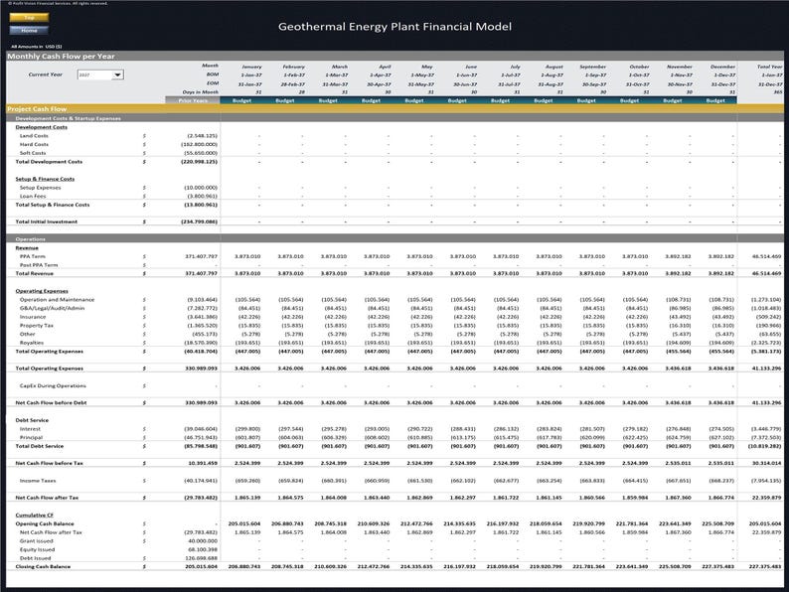Select the Interest row label

point(30,429)
